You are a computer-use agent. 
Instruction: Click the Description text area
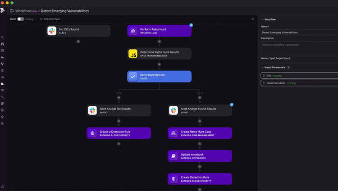(299, 48)
